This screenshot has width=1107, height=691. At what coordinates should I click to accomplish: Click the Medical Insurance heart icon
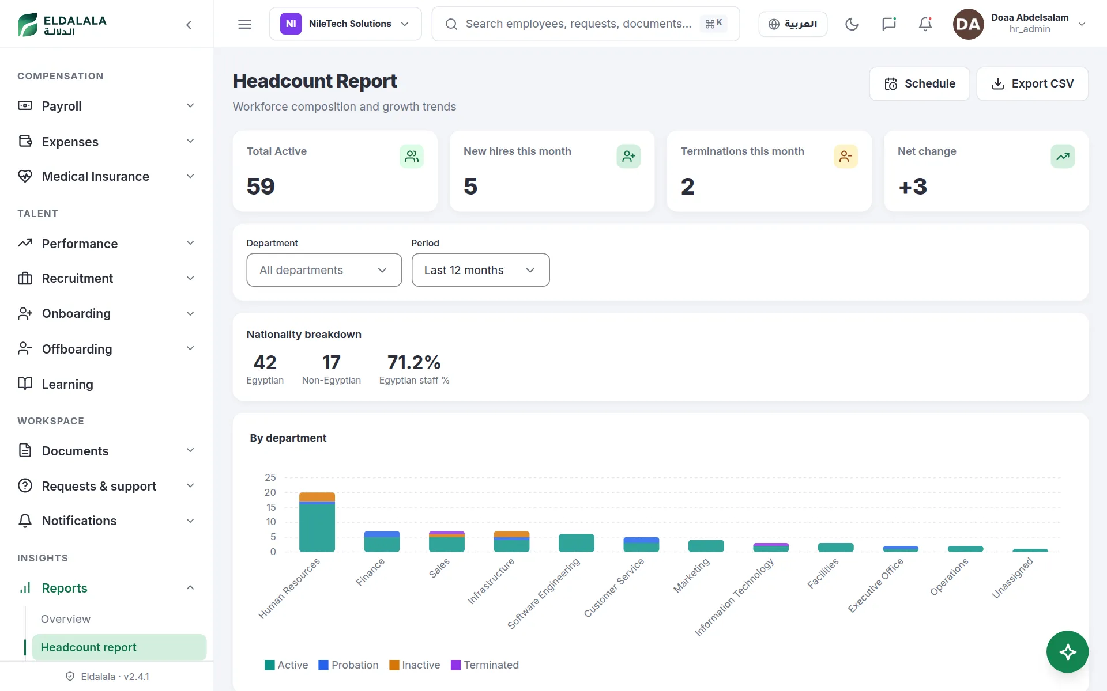pyautogui.click(x=25, y=176)
